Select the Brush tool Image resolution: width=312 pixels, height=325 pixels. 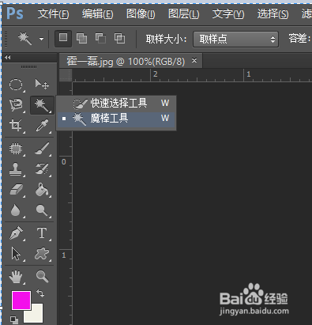pyautogui.click(x=42, y=149)
